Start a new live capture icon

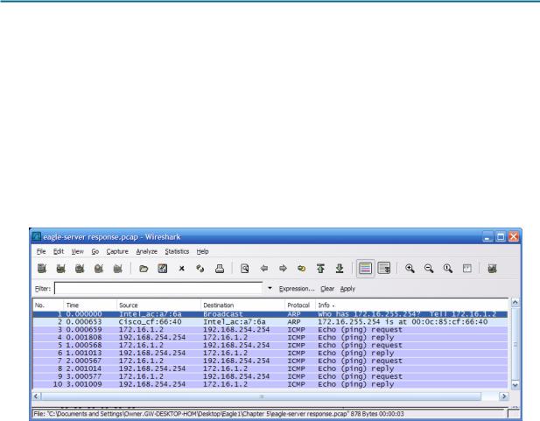pyautogui.click(x=80, y=269)
